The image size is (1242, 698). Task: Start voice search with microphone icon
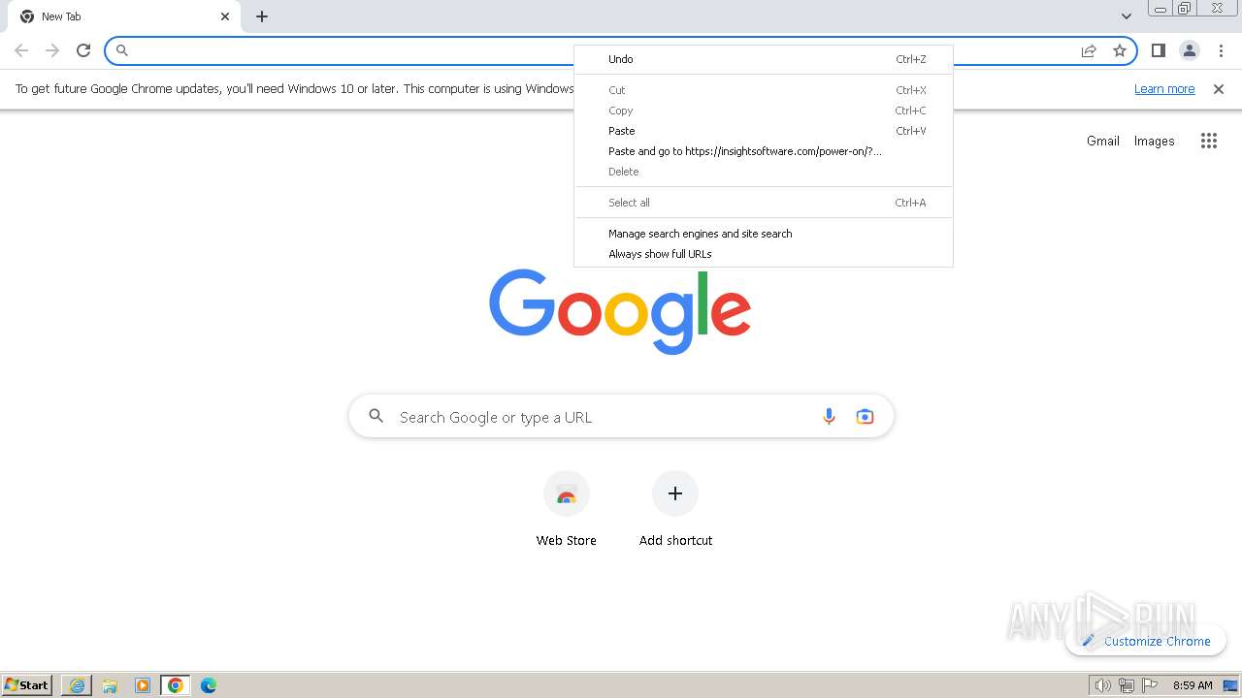[x=829, y=417]
